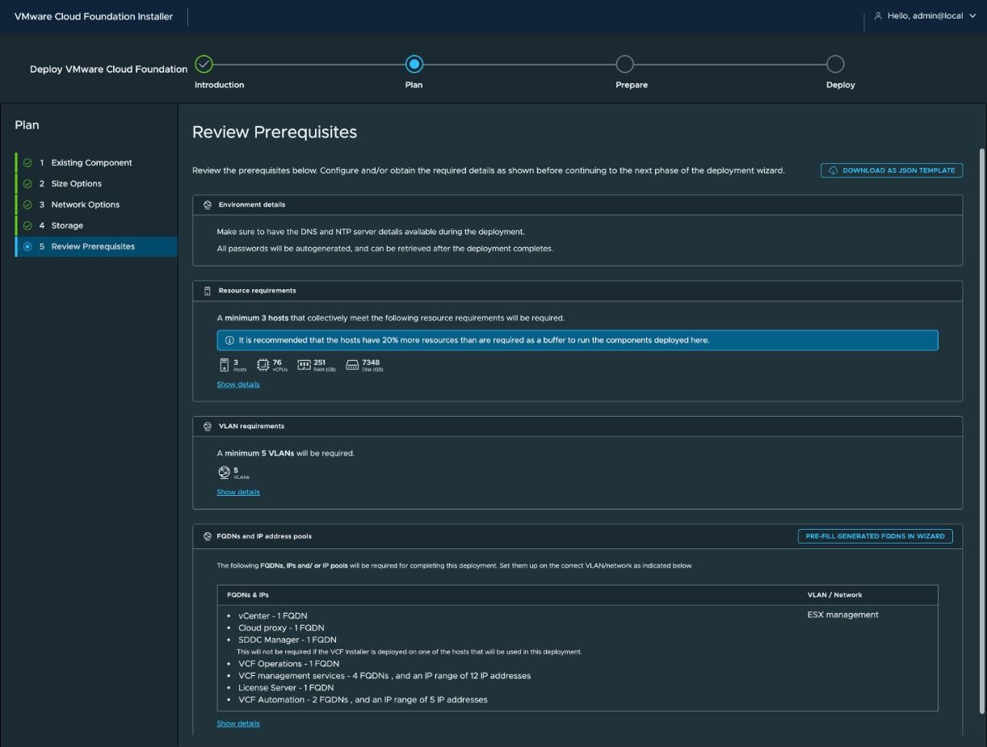Go to step 4 Storage
Viewport: 987px width, 747px height.
tap(96, 225)
